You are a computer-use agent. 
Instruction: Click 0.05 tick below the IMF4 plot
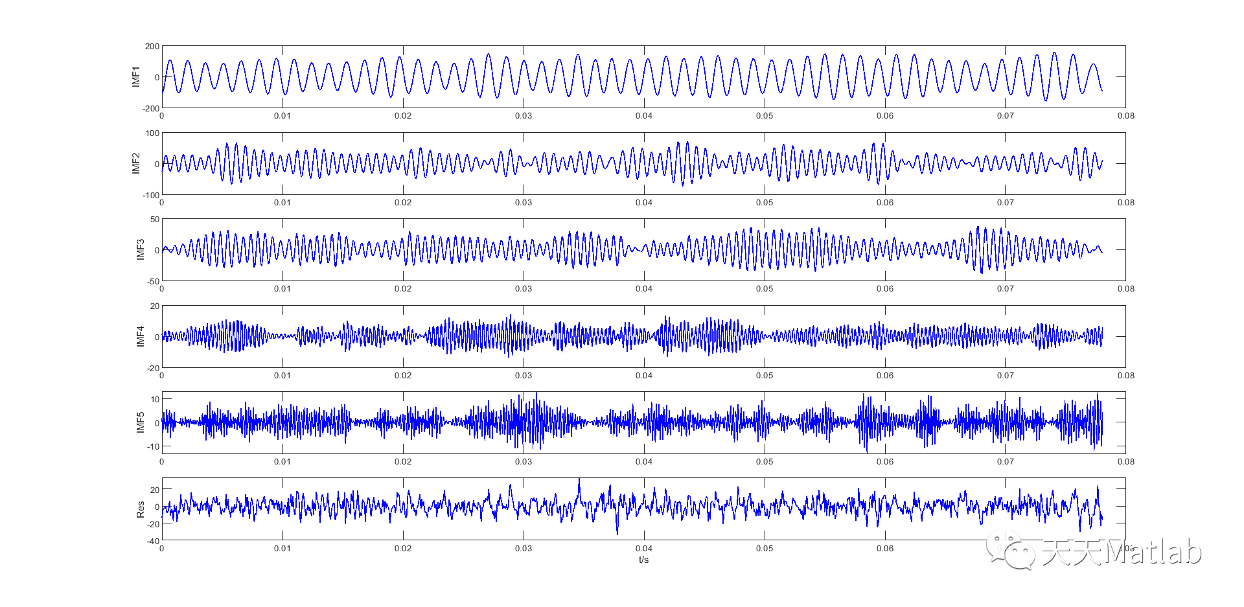pyautogui.click(x=765, y=376)
